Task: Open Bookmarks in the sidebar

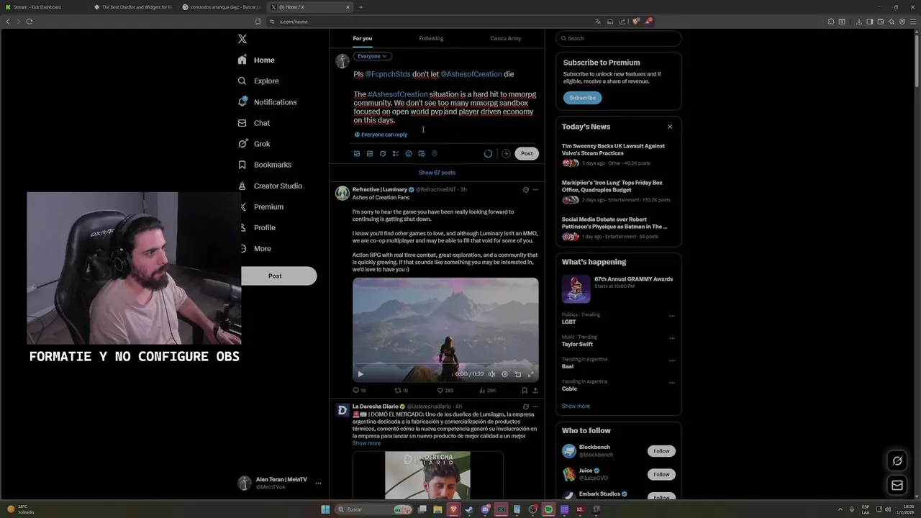Action: pos(264,165)
